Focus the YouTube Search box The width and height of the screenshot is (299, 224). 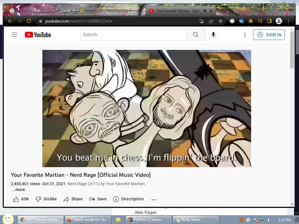click(133, 35)
